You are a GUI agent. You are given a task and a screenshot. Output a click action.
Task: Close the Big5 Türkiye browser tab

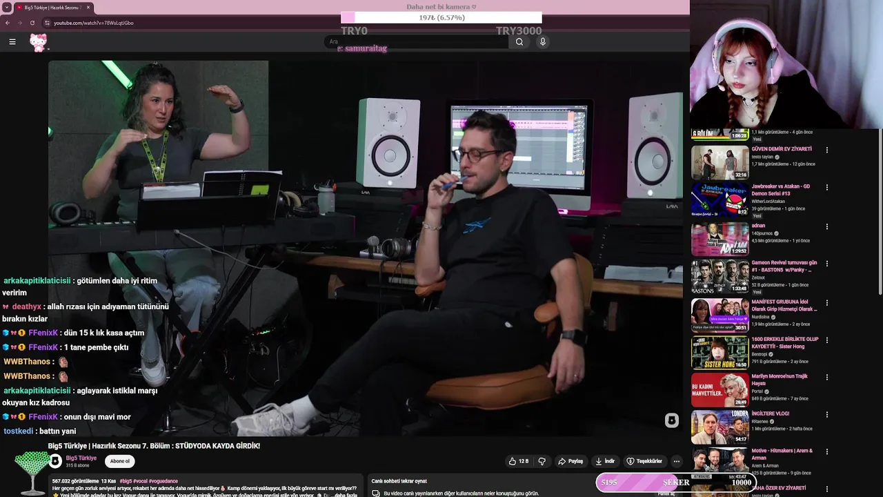pyautogui.click(x=88, y=7)
